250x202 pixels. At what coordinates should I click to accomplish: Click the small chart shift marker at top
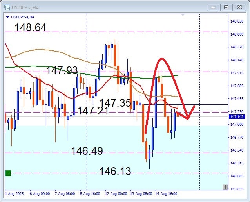click(183, 15)
